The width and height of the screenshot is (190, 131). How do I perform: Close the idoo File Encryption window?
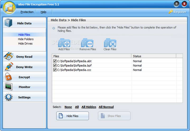point(184,4)
